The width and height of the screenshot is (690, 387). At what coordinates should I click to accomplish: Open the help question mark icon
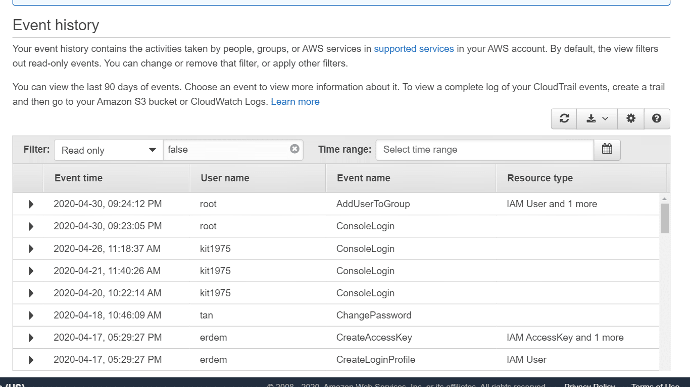[x=657, y=119]
